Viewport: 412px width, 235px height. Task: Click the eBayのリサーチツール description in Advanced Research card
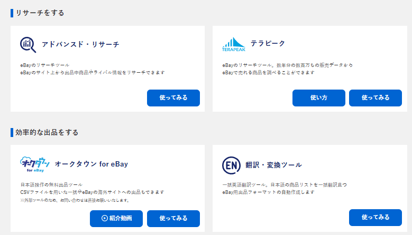(x=45, y=65)
